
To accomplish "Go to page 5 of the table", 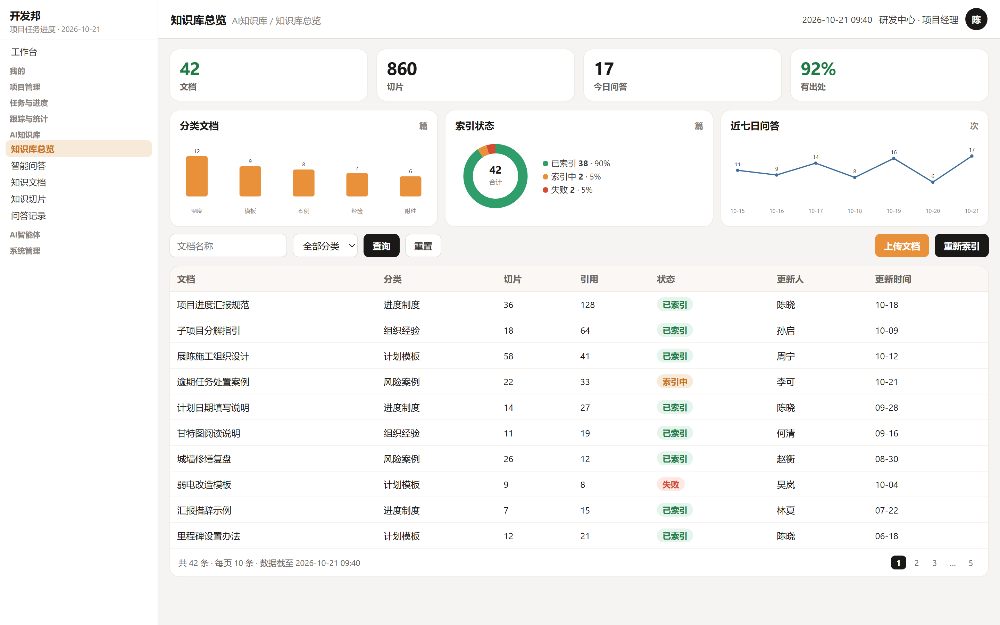I will pos(971,563).
